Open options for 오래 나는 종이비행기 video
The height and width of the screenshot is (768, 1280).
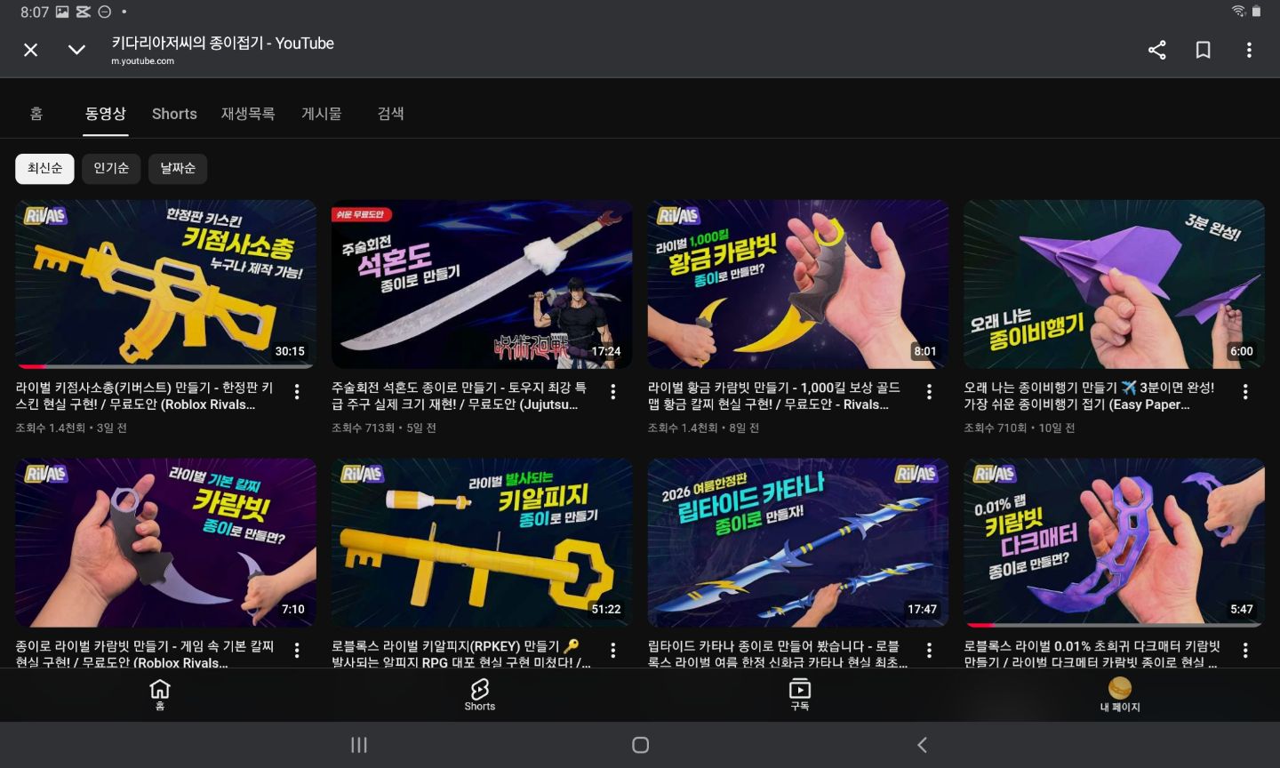pyautogui.click(x=1245, y=391)
